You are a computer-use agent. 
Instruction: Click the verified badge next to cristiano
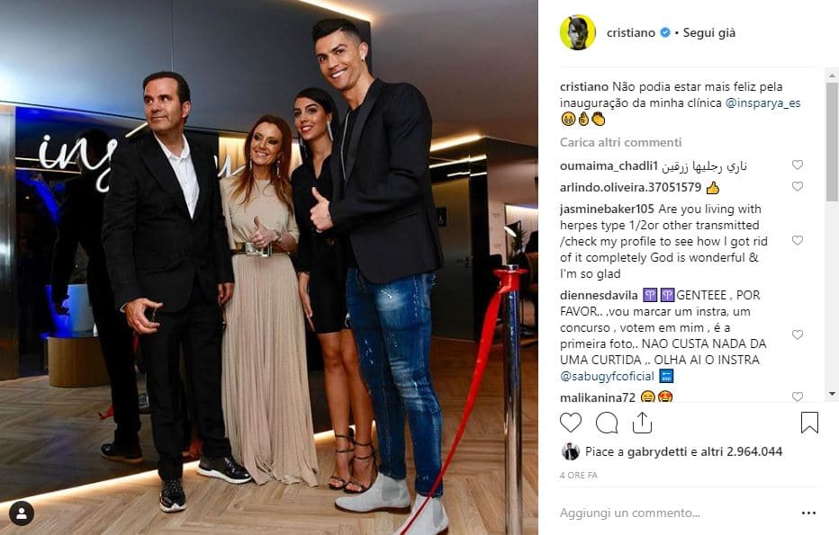pos(665,32)
